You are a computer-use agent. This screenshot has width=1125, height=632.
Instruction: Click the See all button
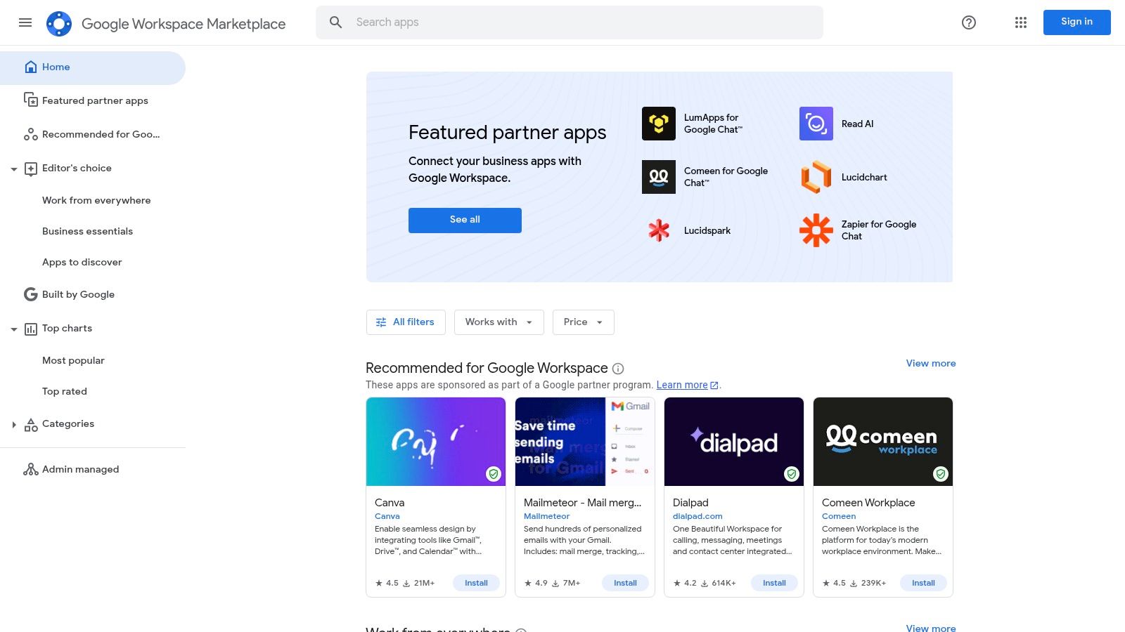464,220
